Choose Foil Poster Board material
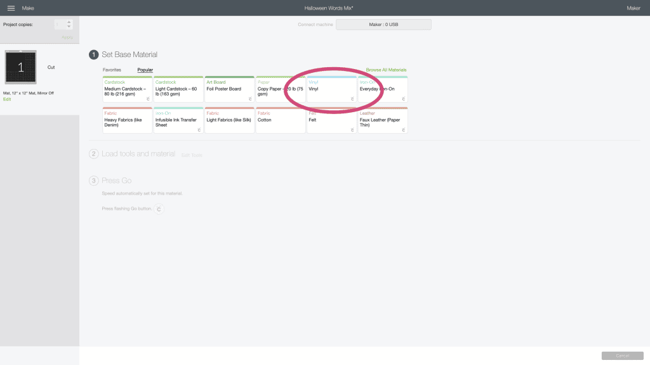This screenshot has height=365, width=650. (x=229, y=89)
